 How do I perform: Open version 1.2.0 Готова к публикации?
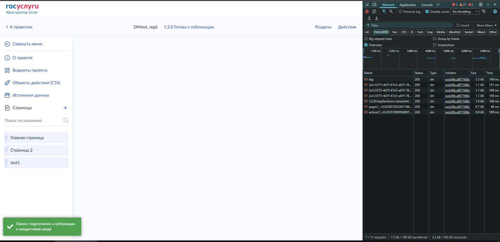click(x=189, y=27)
